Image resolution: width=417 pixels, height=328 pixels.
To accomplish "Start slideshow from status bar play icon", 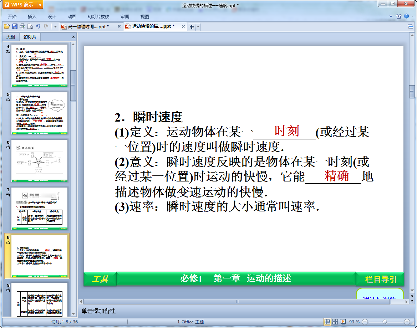I will click(343, 322).
